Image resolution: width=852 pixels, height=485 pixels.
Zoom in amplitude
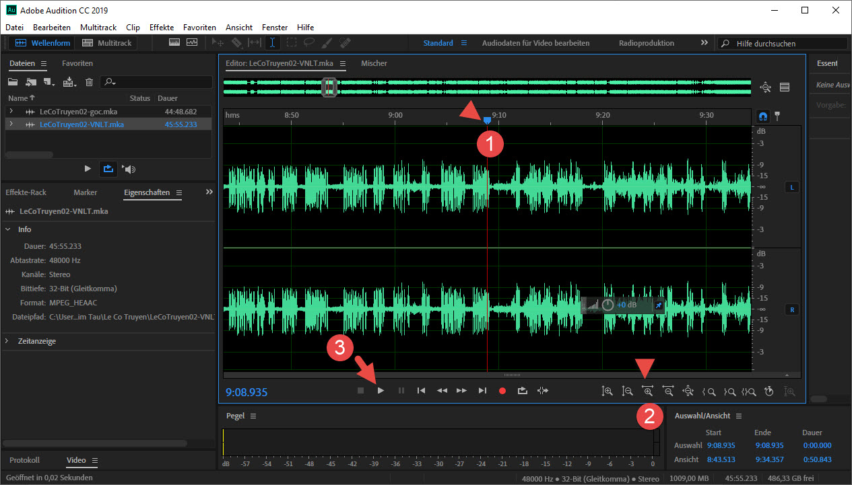click(x=608, y=390)
